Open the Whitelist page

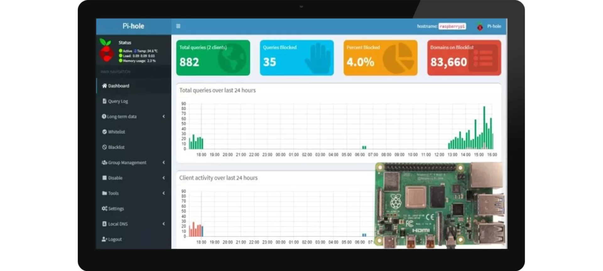(134, 132)
